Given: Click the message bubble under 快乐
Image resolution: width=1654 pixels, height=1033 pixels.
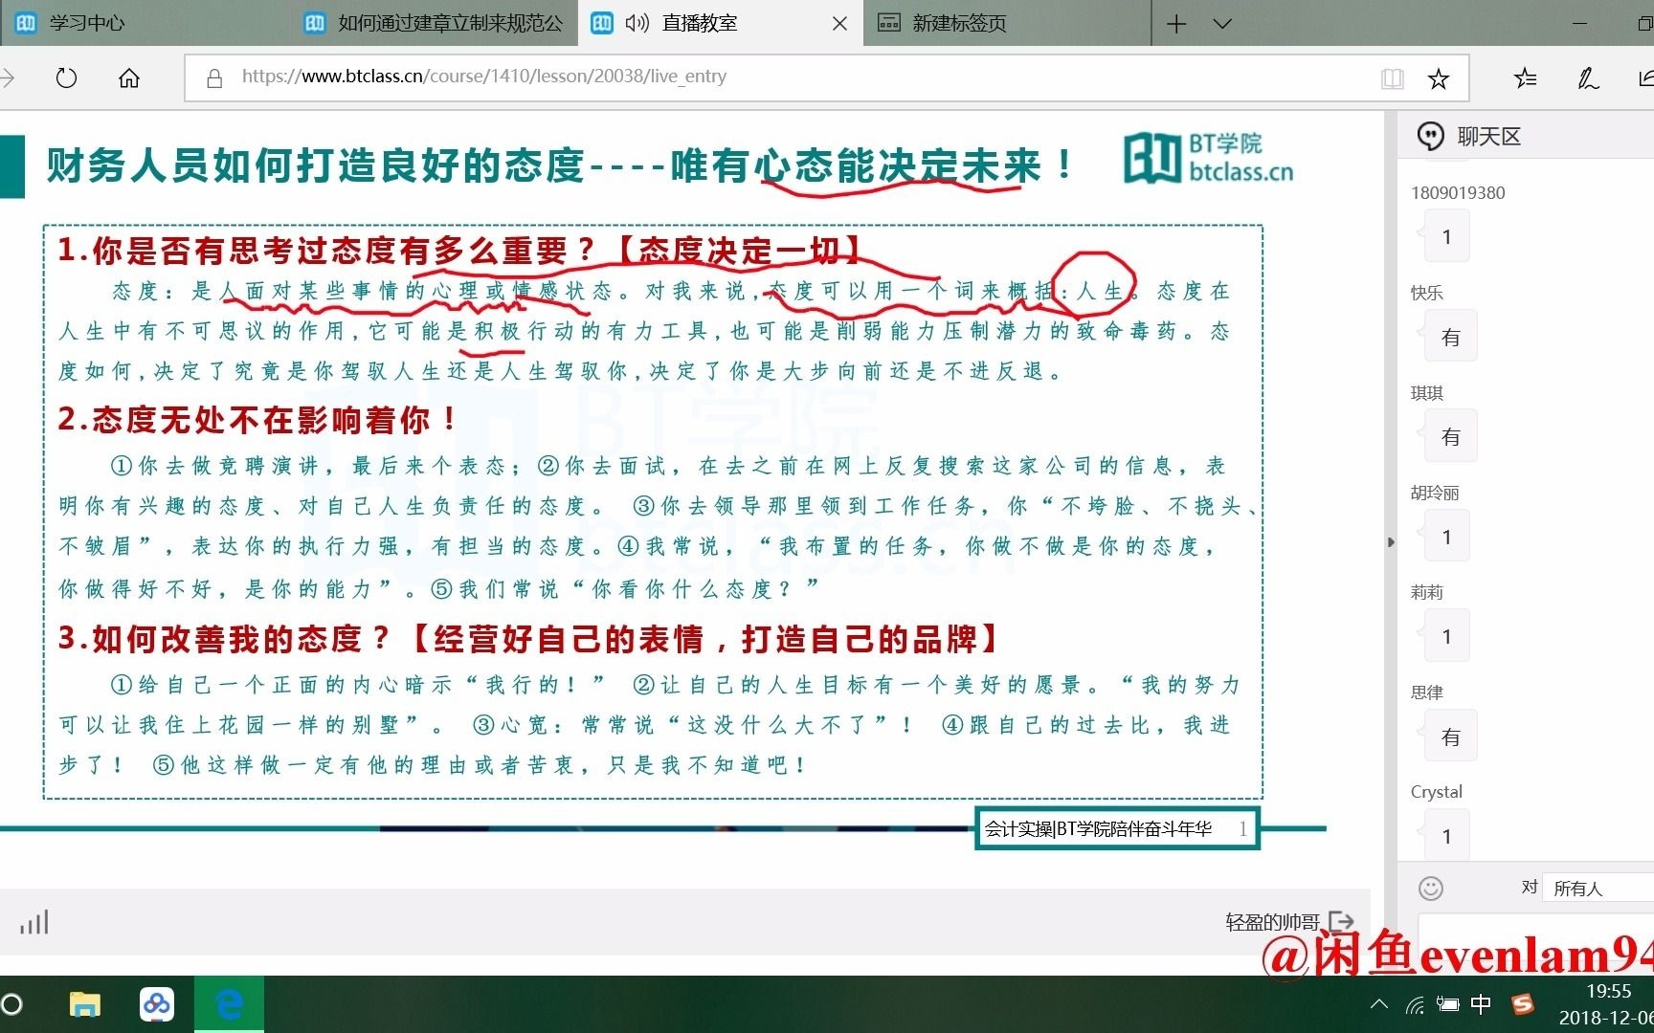Looking at the screenshot, I should 1450,337.
